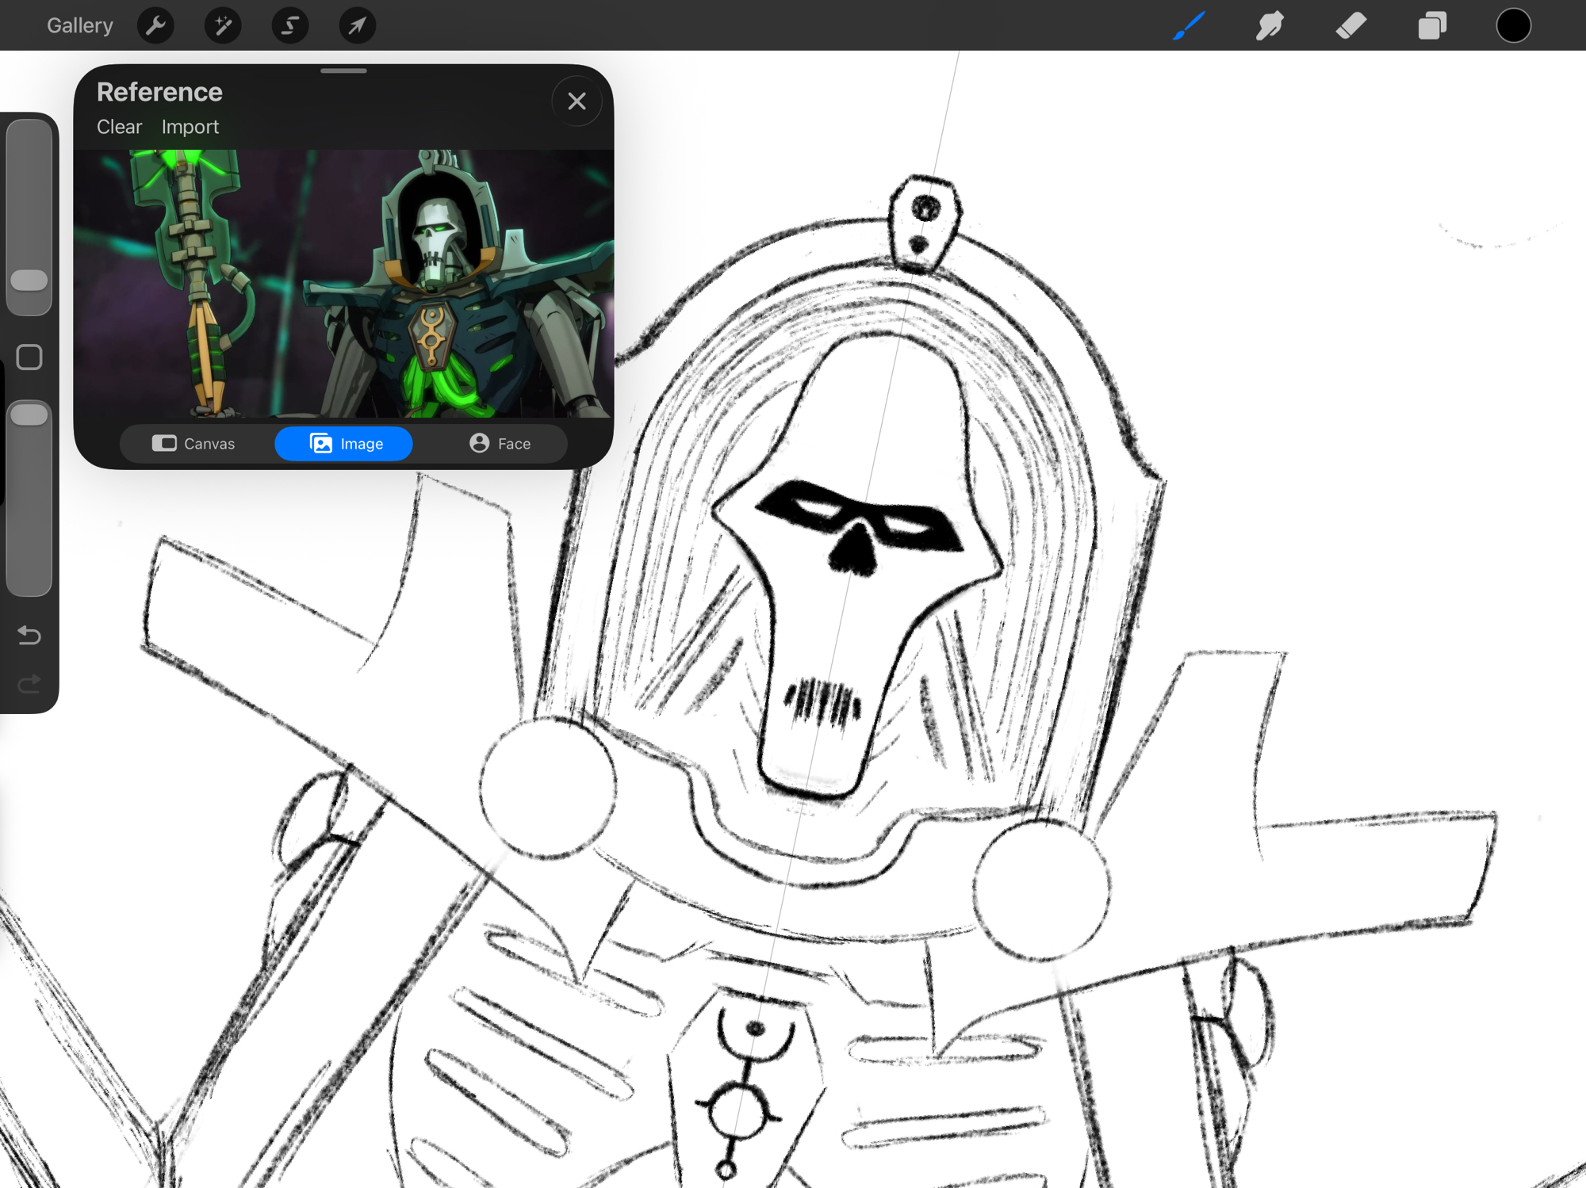Open the Actions wrench menu
Image resolution: width=1586 pixels, height=1188 pixels.
pos(155,25)
